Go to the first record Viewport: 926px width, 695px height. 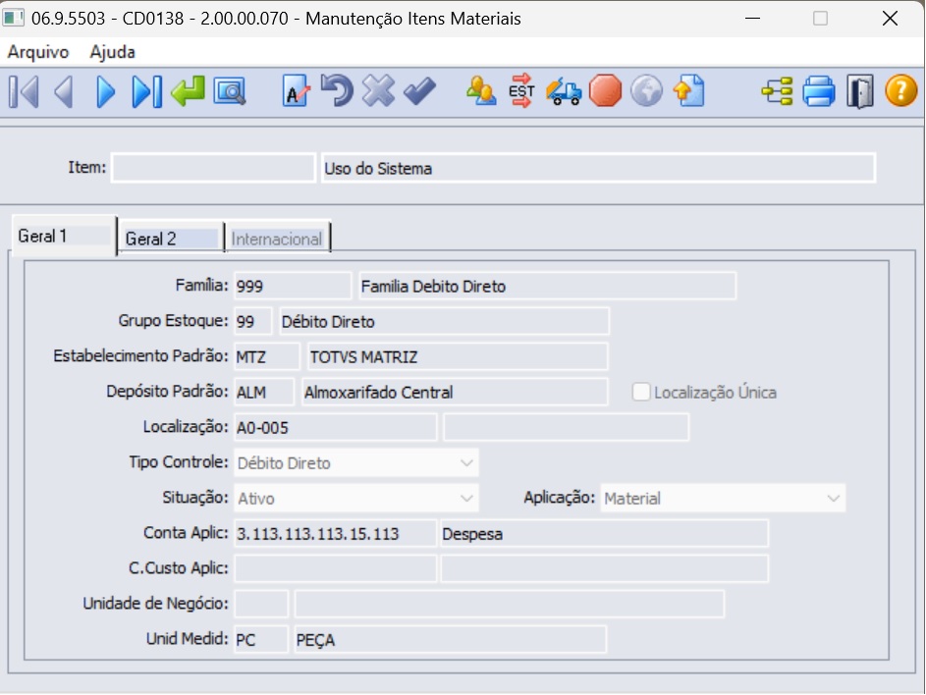click(x=25, y=92)
